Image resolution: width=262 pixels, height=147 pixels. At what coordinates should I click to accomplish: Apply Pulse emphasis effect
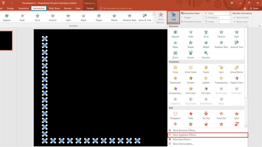click(x=175, y=69)
